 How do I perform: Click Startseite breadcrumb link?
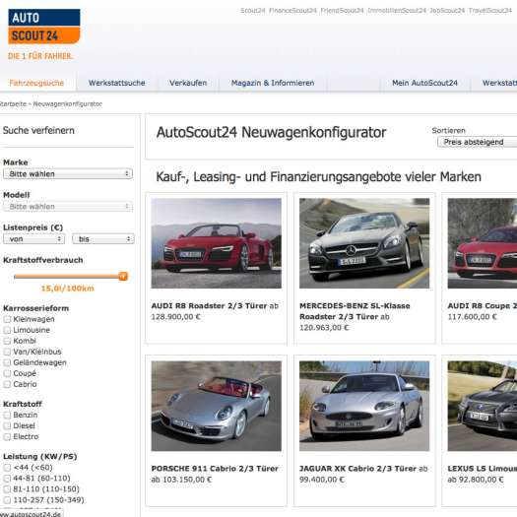[13, 103]
